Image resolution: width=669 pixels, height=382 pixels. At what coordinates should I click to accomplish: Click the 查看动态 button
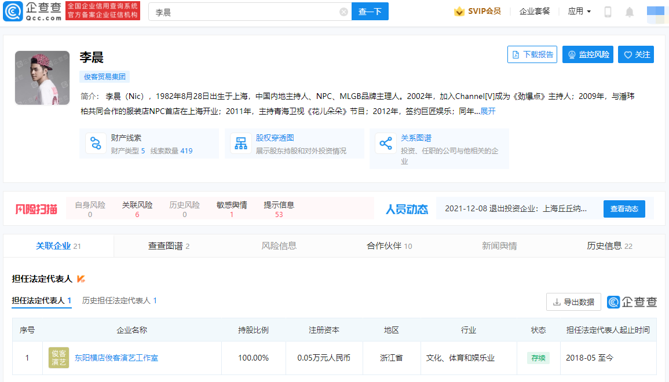(624, 209)
